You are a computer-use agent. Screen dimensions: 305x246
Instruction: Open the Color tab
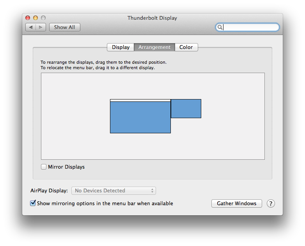point(186,47)
